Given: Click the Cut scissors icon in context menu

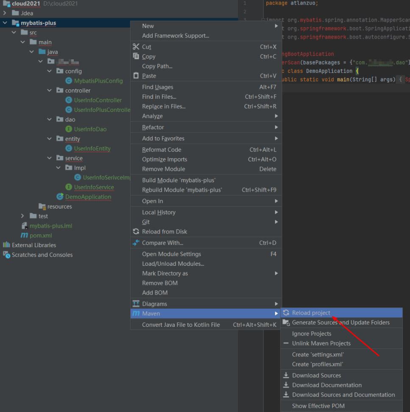Looking at the screenshot, I should point(136,47).
